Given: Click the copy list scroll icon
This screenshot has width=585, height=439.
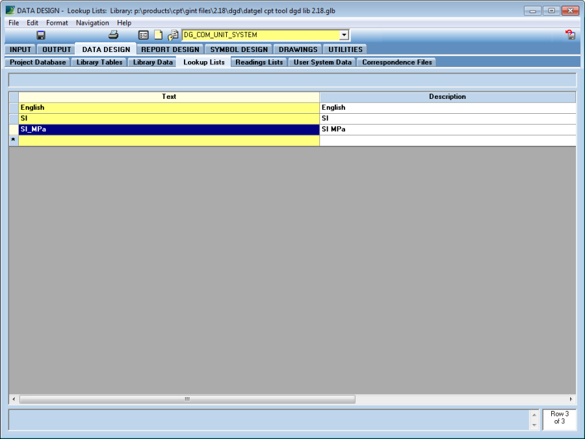Looking at the screenshot, I should tap(173, 35).
